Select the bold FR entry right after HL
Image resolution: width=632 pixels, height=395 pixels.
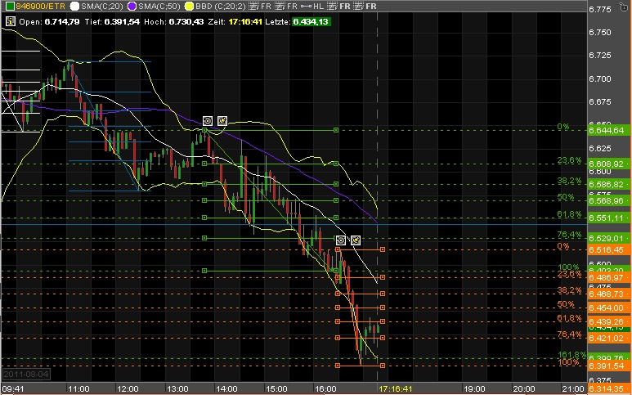pyautogui.click(x=338, y=6)
